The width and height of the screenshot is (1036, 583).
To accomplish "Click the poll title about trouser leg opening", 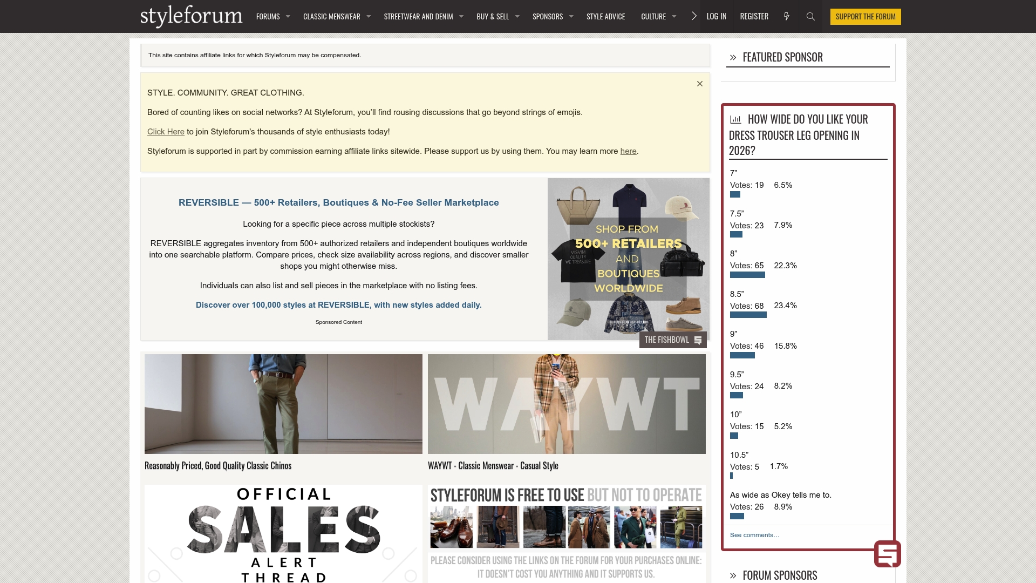I will pos(798,135).
